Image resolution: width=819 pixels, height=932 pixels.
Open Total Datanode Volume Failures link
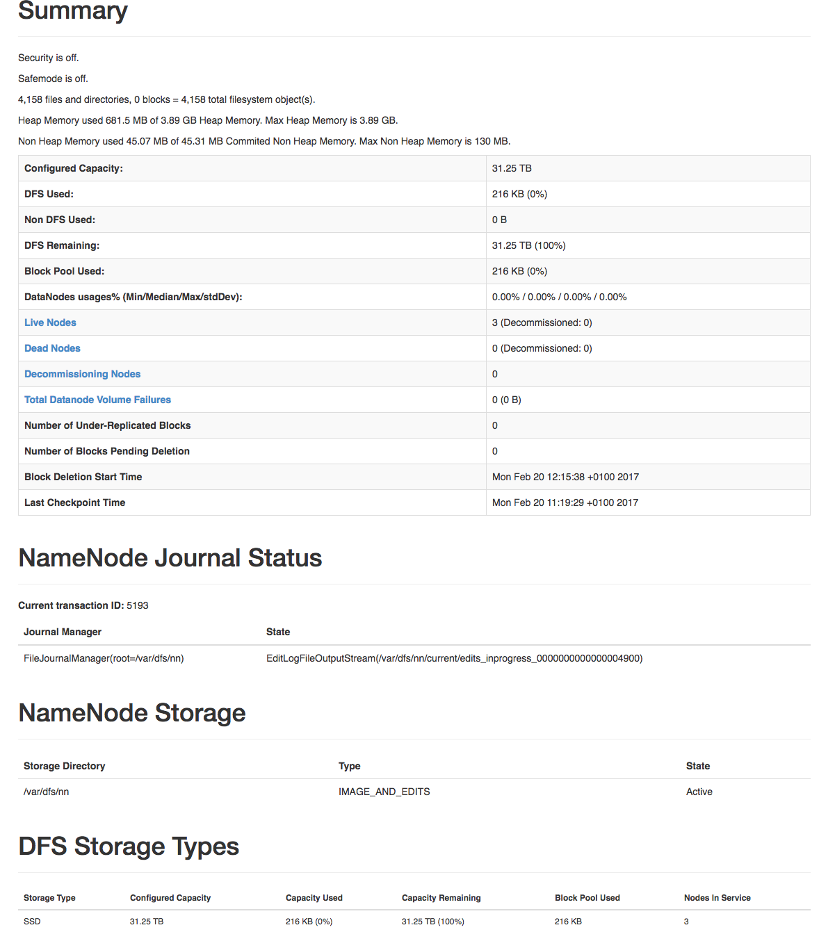[x=97, y=400]
